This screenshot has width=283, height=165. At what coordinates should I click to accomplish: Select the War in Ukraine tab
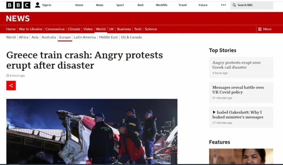[30, 29]
